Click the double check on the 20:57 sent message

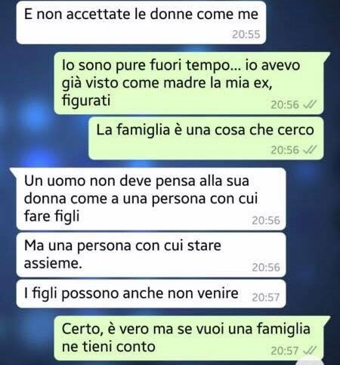pos(309,351)
